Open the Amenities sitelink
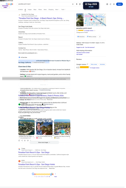This screenshot has width=126, height=188. (x=22, y=32)
